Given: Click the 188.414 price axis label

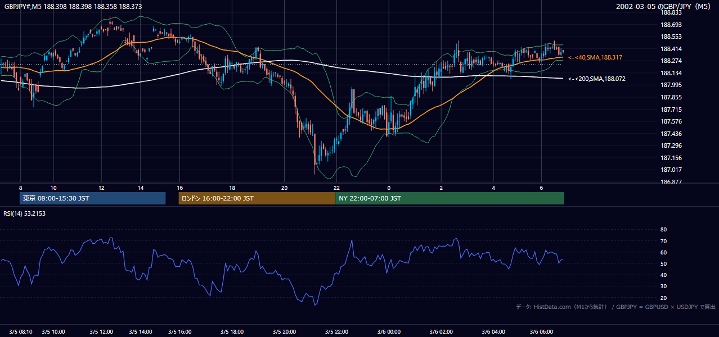Looking at the screenshot, I should pyautogui.click(x=671, y=49).
